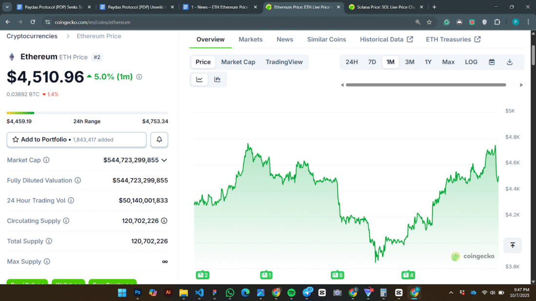Open the Cryptocurrencies breadcrumb link
The image size is (536, 301).
[32, 36]
